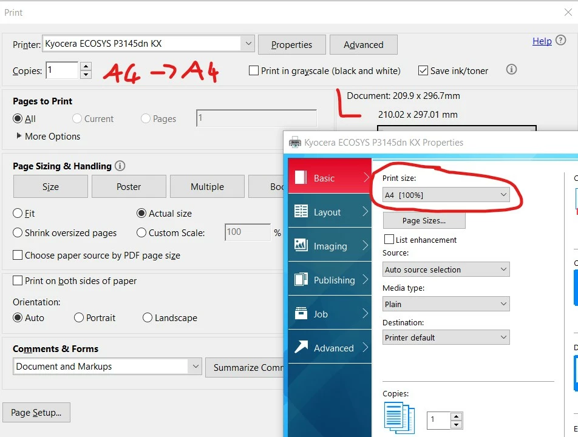Viewport: 578px width, 437px height.
Task: Increase copies in the Print dialog
Action: tap(86, 66)
